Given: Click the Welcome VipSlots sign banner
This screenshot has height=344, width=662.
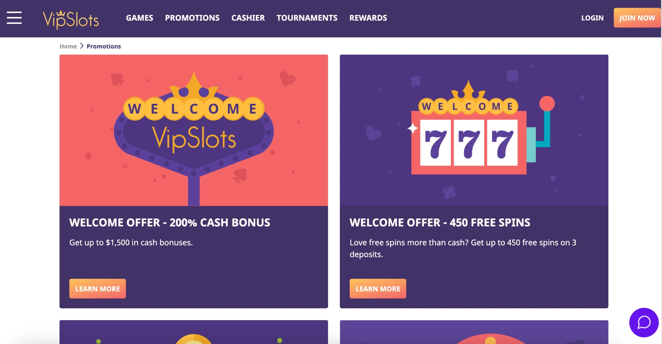Looking at the screenshot, I should pyautogui.click(x=194, y=130).
